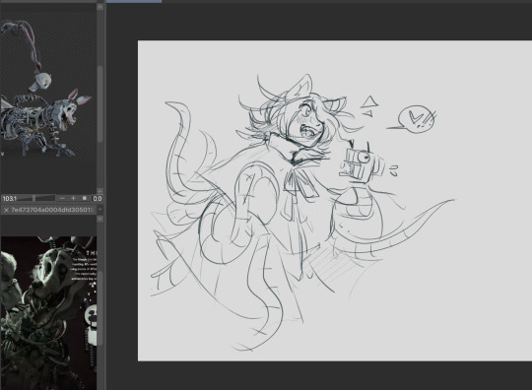Click the 103.1 zoom value
The image size is (532, 390).
point(10,198)
